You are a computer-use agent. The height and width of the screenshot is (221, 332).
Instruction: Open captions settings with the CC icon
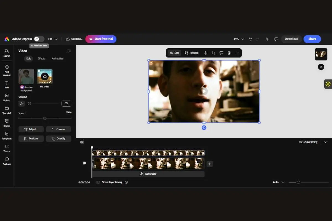pyautogui.click(x=82, y=142)
